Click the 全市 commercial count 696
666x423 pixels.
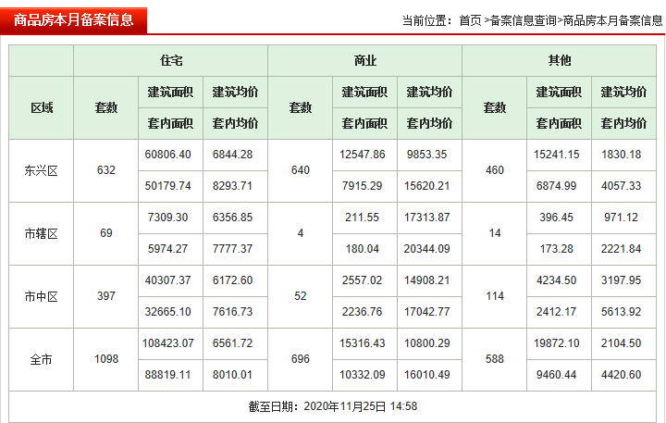[301, 359]
